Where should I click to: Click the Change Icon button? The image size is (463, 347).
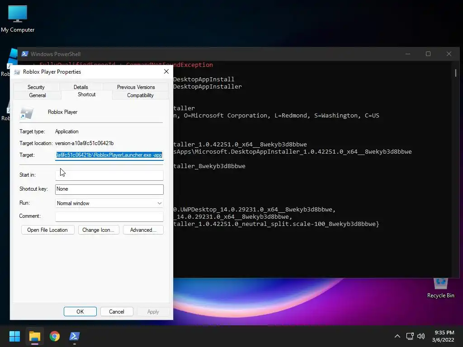click(98, 230)
